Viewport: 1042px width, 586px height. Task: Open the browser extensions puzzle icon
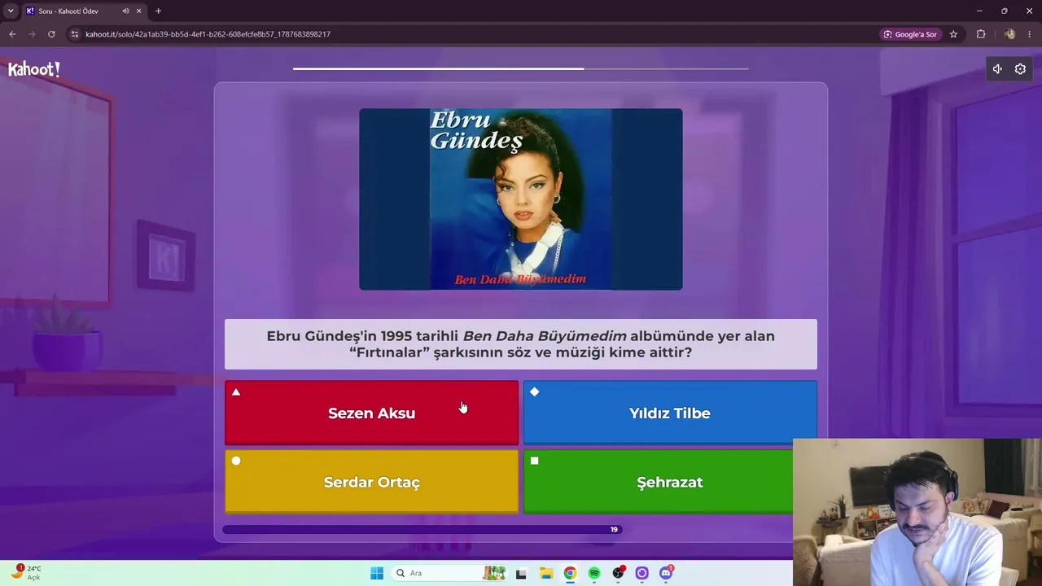click(x=981, y=34)
